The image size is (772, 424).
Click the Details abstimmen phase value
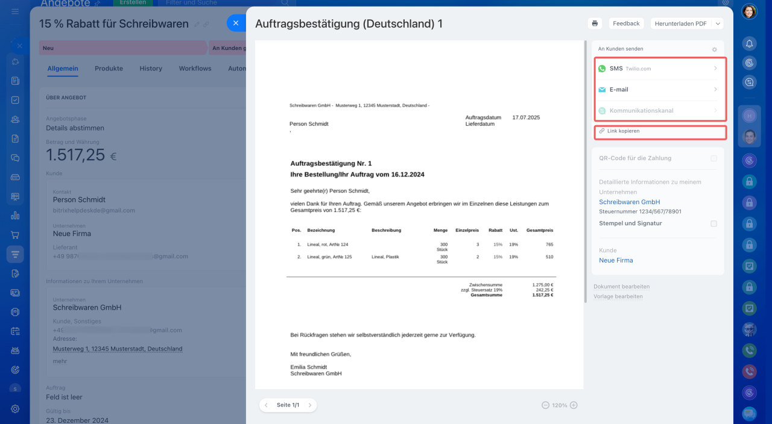pos(75,128)
